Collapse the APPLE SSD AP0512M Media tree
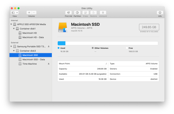The height and width of the screenshot is (114, 174). pyautogui.click(x=11, y=24)
